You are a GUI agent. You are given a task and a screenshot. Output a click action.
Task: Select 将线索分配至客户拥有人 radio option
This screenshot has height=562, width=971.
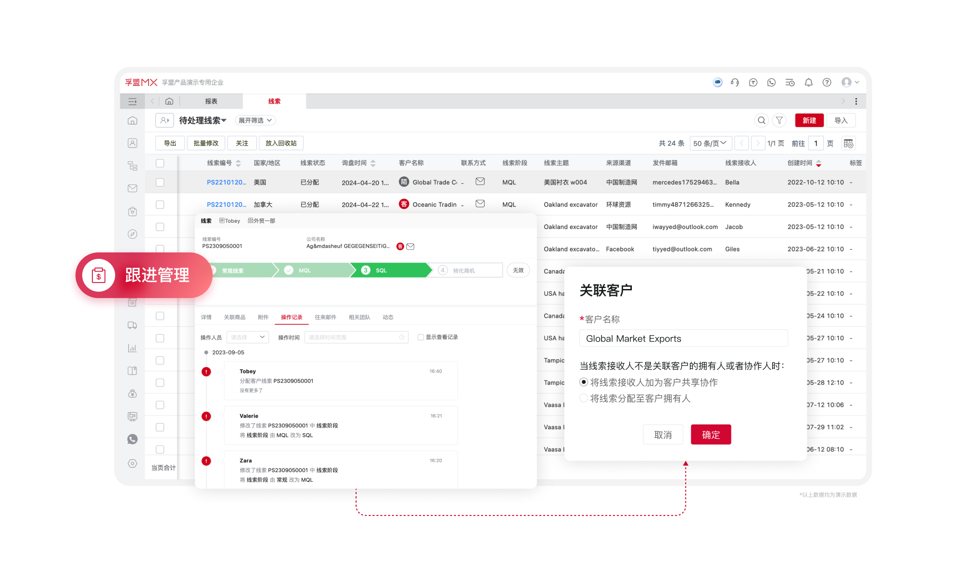[584, 398]
